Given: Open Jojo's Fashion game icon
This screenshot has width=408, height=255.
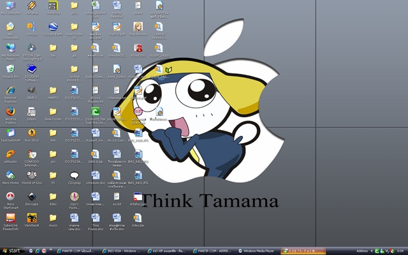Looking at the screenshot, I should pyautogui.click(x=75, y=201).
